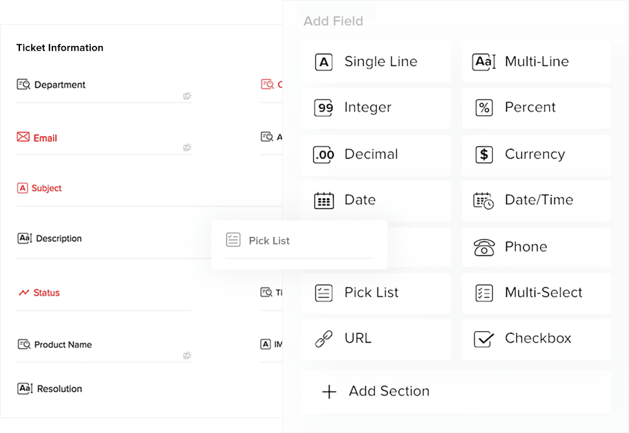
Task: Select the Checkbox field icon
Action: click(x=484, y=339)
